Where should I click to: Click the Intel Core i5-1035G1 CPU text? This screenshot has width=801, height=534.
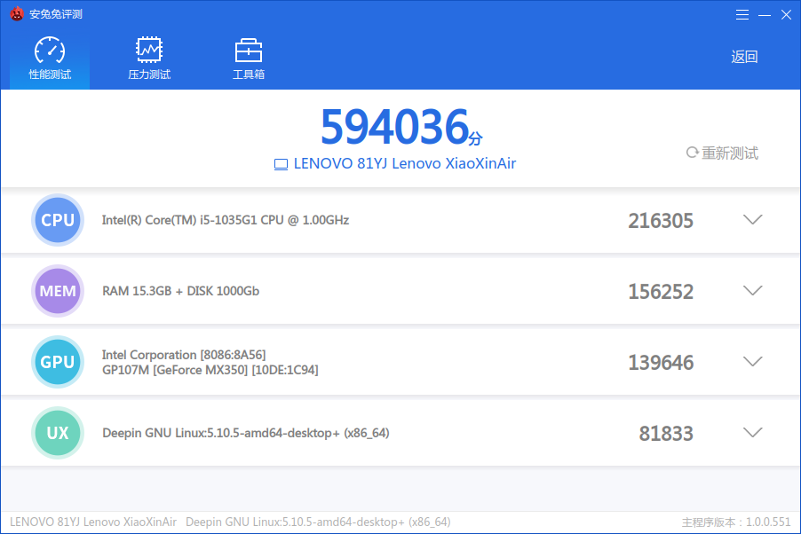(226, 220)
